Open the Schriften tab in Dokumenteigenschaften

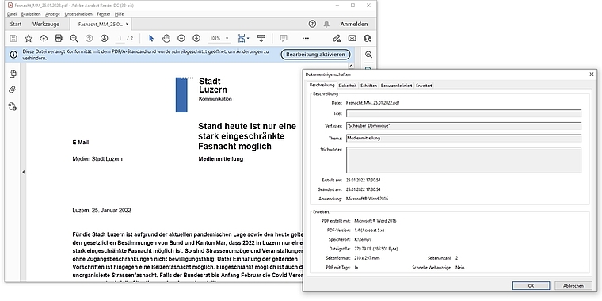coord(368,86)
